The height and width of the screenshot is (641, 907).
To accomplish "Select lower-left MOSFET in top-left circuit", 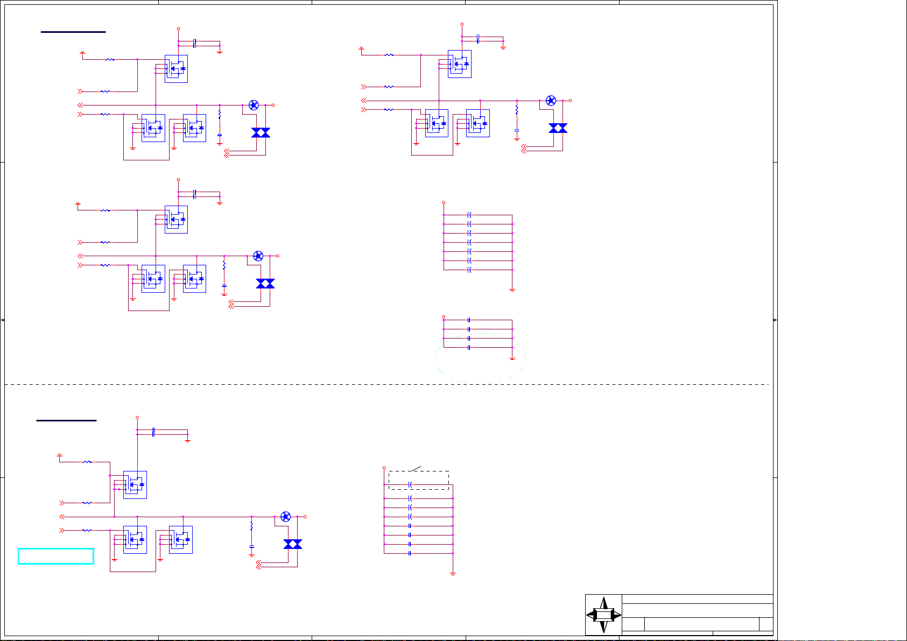I will coord(153,128).
